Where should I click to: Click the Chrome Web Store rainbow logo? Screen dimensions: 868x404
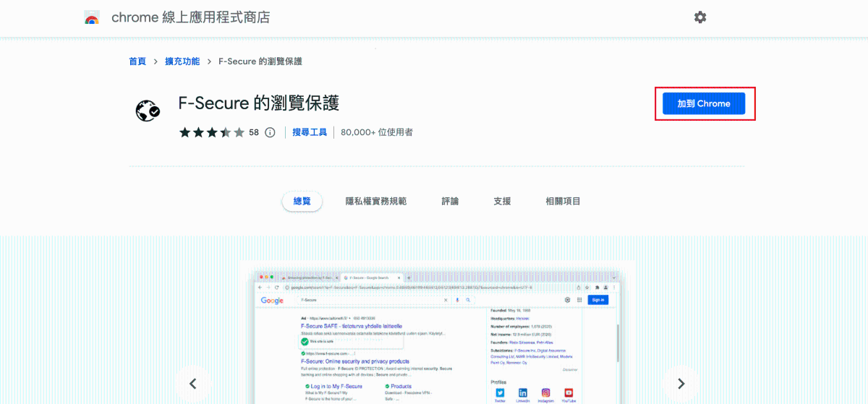coord(92,18)
